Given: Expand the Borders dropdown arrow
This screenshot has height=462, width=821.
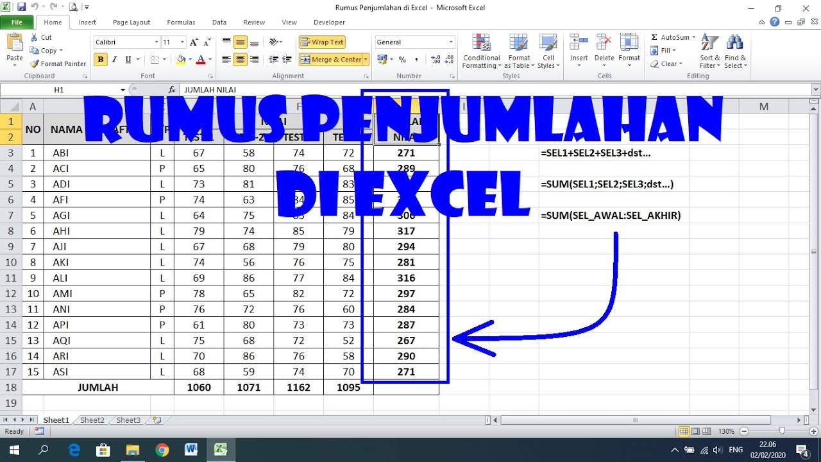Looking at the screenshot, I should pos(165,60).
